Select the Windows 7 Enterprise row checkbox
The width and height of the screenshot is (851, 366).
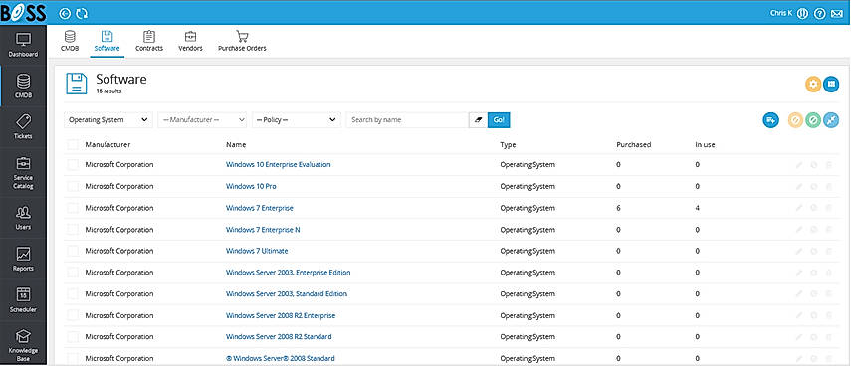tap(73, 208)
